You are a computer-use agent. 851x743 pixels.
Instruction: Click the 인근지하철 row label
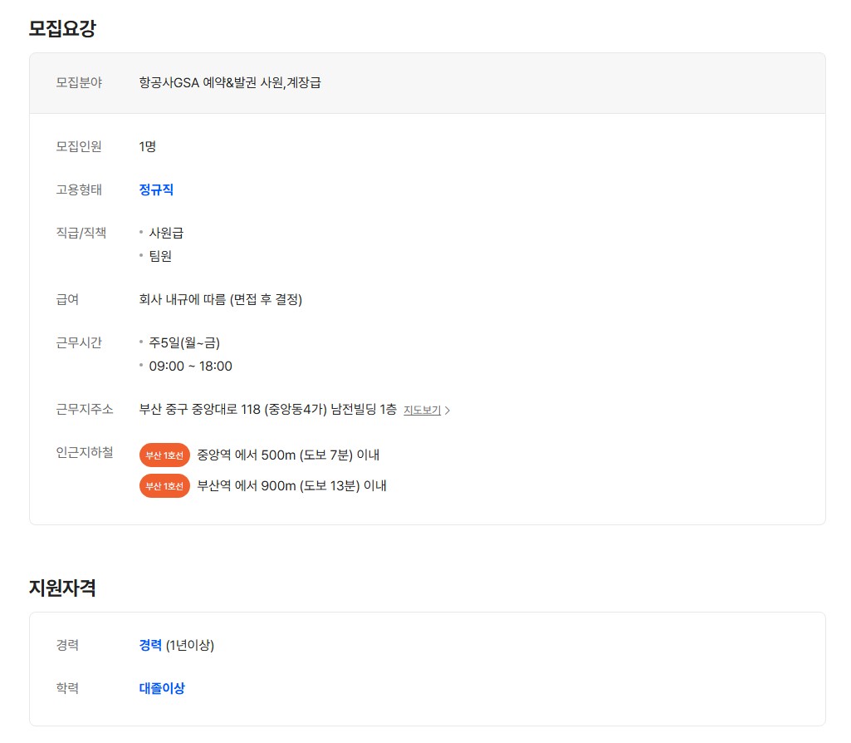85,452
